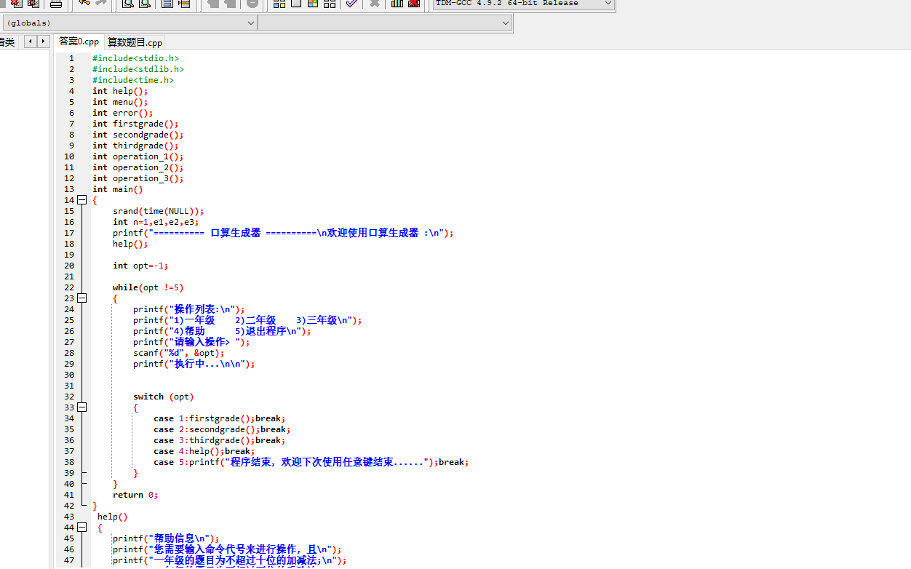Image resolution: width=911 pixels, height=569 pixels.
Task: Click the printf line listing 一年级 二年级 三年级
Action: (x=247, y=320)
